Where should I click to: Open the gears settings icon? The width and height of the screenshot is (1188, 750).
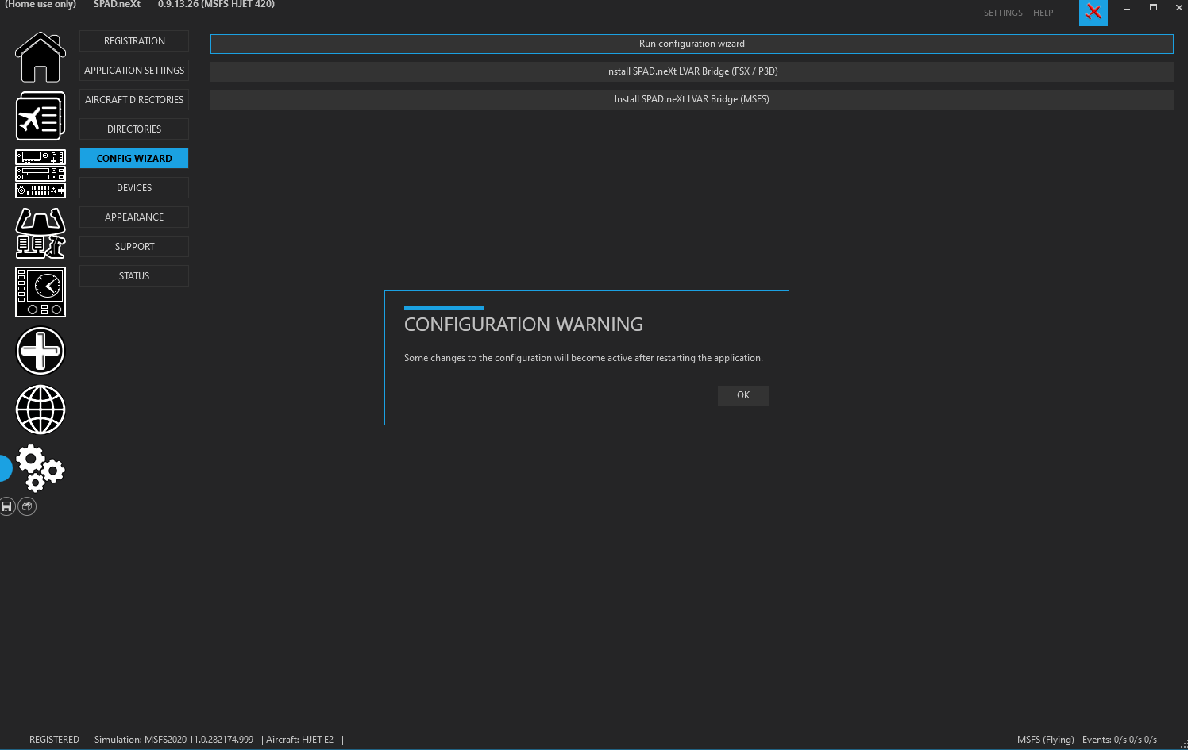pyautogui.click(x=40, y=468)
